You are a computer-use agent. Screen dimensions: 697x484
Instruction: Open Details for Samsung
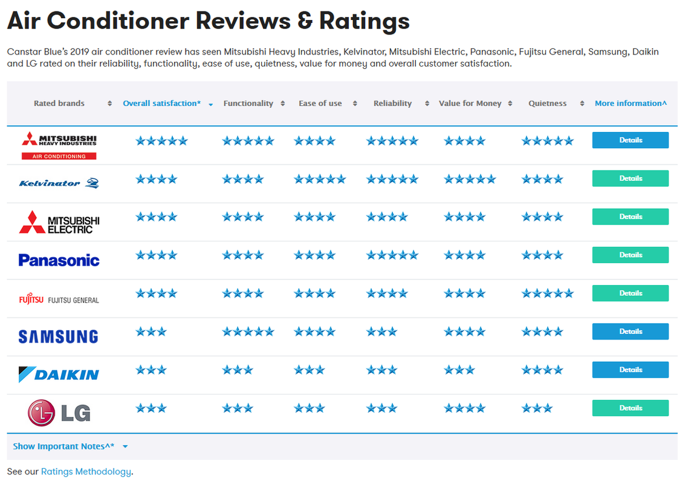click(x=631, y=332)
